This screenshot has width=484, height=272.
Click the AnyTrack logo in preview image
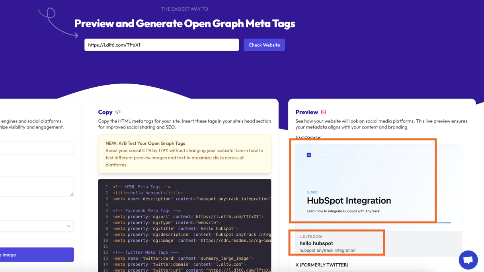pyautogui.click(x=316, y=155)
